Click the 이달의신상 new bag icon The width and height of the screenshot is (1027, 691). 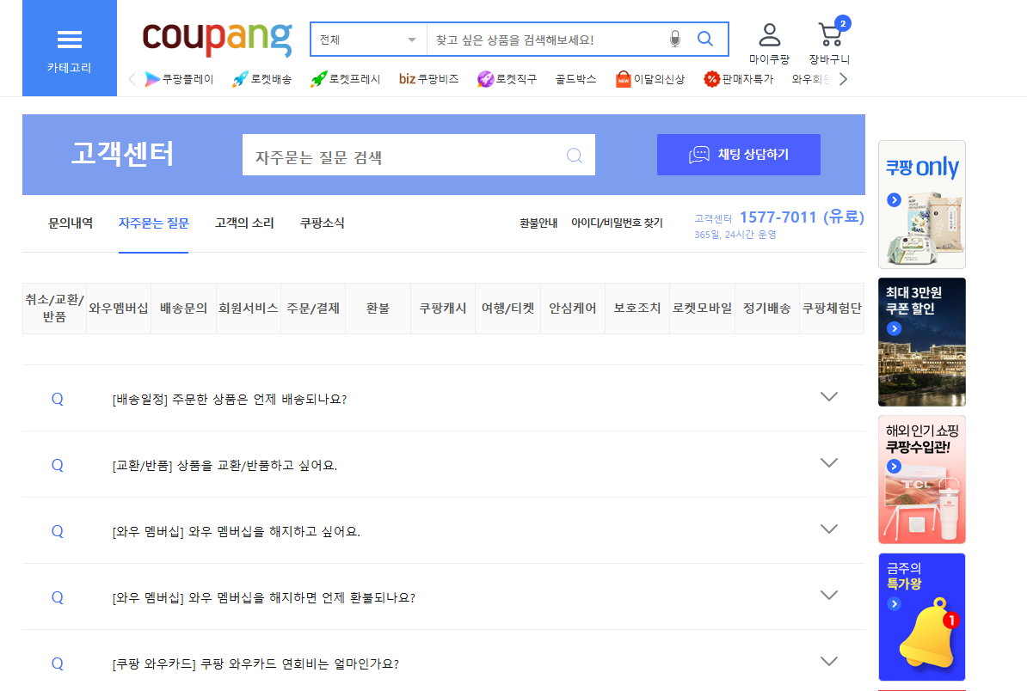click(622, 79)
